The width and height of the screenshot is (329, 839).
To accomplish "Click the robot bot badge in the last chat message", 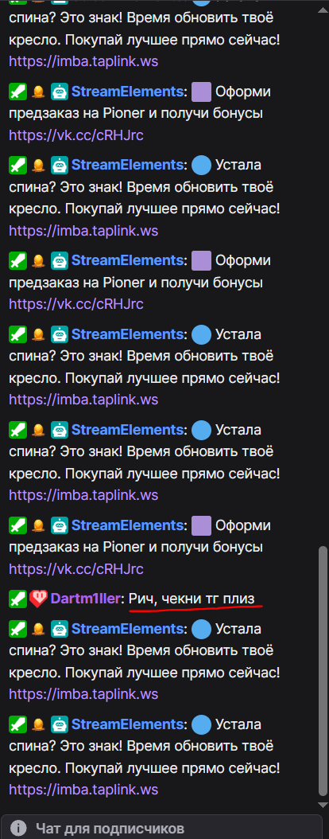I will point(60,724).
